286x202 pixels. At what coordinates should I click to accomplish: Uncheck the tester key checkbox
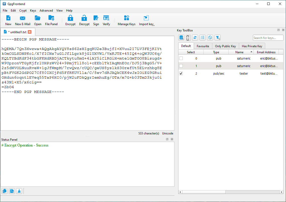pyautogui.click(x=181, y=73)
